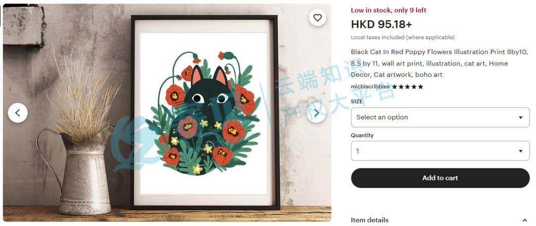Add item to favorites with heart icon
Screen dimensions: 536x226
318,18
